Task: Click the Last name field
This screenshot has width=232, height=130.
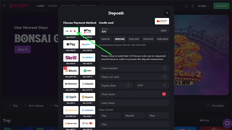Action: click(134, 103)
